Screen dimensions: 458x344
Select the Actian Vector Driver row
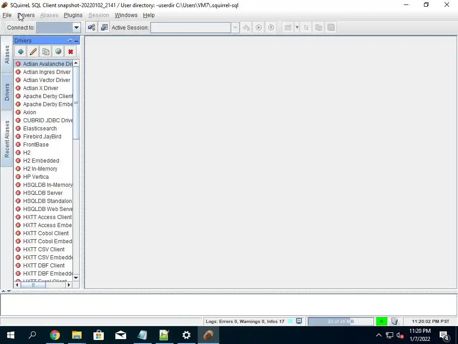pyautogui.click(x=43, y=80)
